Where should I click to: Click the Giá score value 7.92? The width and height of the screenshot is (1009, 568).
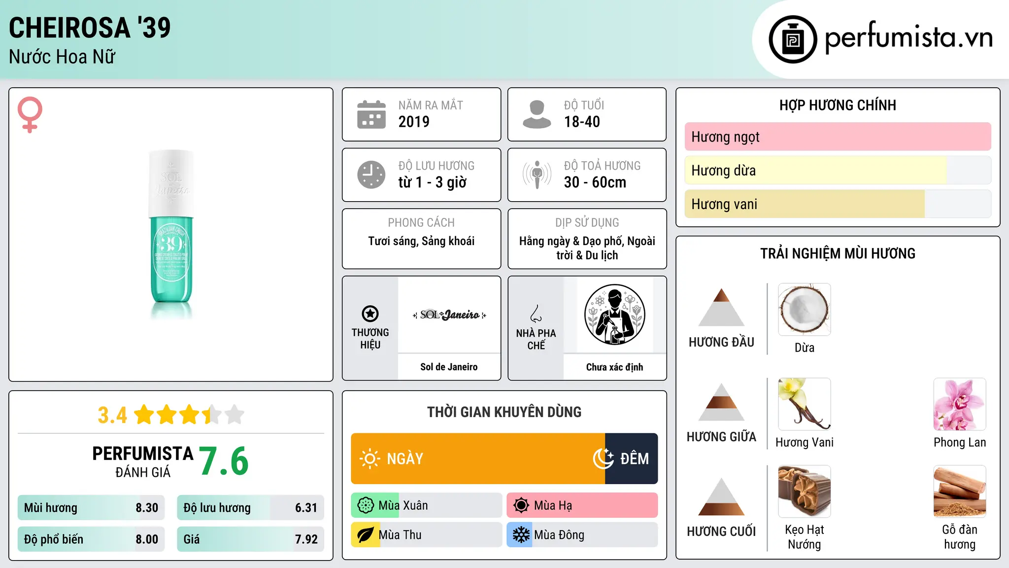click(306, 539)
